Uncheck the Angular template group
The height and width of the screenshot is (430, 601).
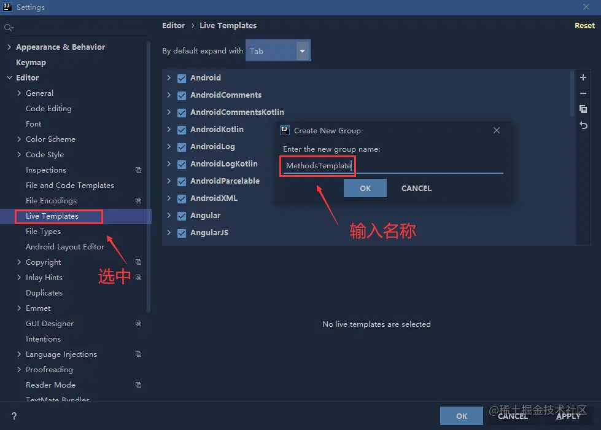pyautogui.click(x=181, y=215)
